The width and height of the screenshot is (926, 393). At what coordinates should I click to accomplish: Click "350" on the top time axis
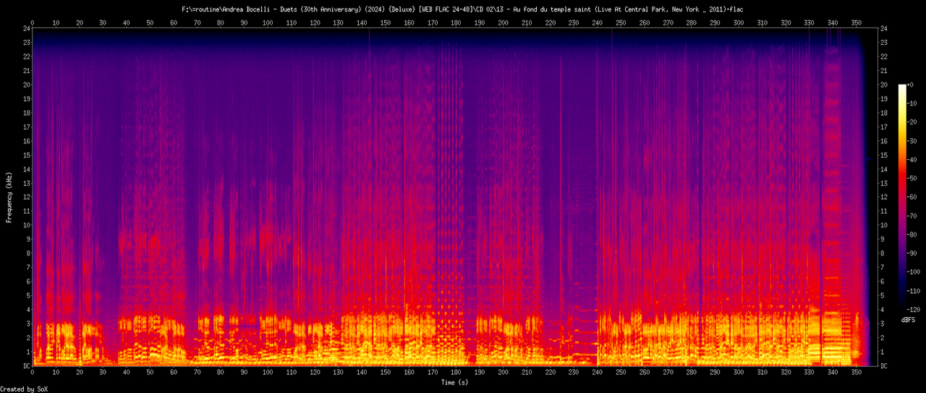pyautogui.click(x=856, y=22)
